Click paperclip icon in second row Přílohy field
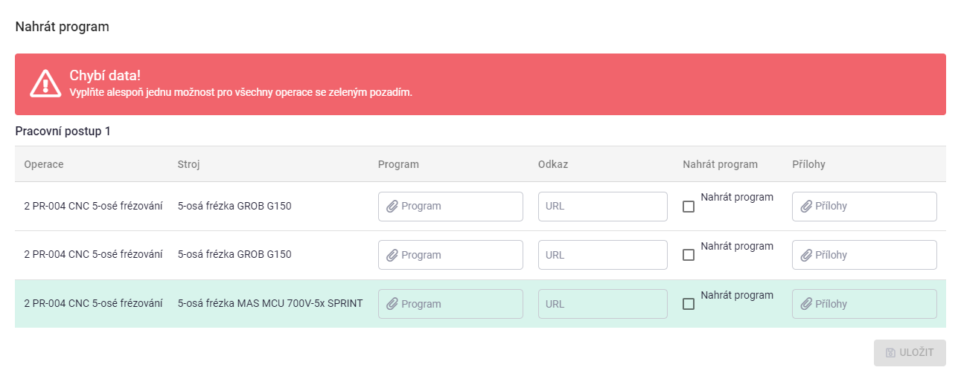 point(806,256)
